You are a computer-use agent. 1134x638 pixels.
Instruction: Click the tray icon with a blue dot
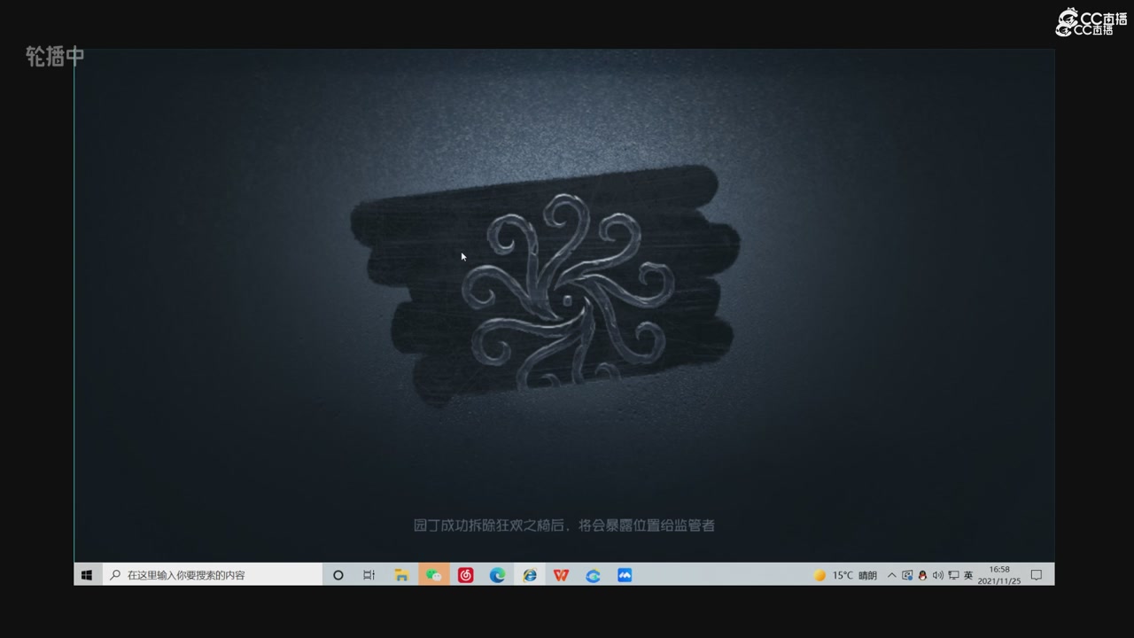point(907,575)
